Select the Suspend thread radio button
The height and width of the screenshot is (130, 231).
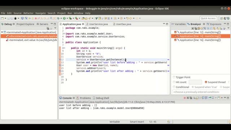pyautogui.click(x=206, y=82)
